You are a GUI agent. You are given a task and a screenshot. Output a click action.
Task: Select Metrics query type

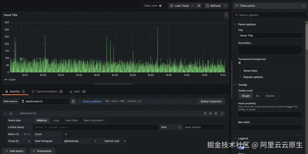tap(42, 120)
